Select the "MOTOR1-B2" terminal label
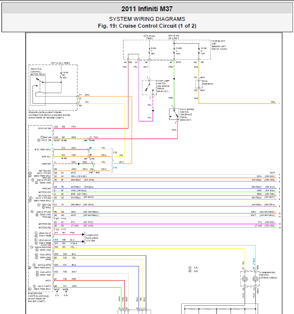Image resolution: width=294 pixels, height=314 pixels. pyautogui.click(x=45, y=224)
